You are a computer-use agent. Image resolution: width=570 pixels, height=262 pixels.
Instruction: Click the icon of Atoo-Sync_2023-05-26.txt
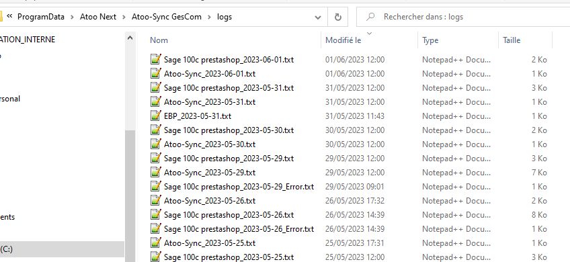tap(155, 201)
